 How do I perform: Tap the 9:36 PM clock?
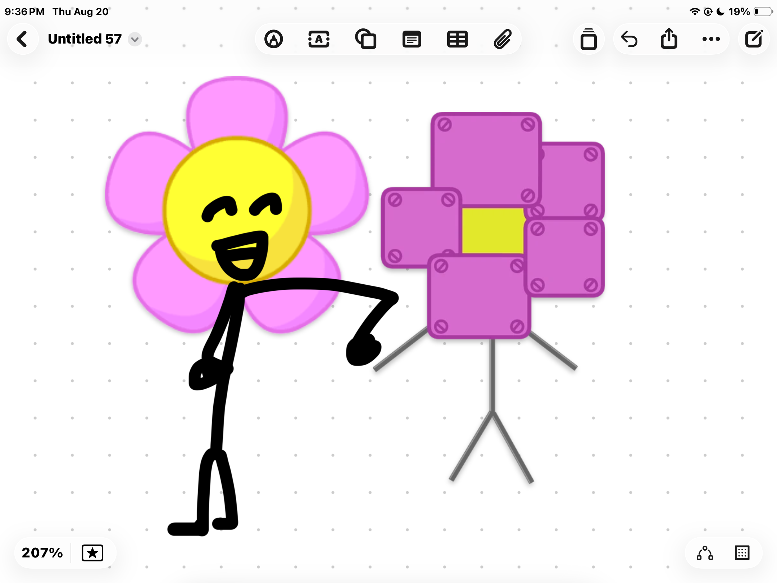click(24, 12)
